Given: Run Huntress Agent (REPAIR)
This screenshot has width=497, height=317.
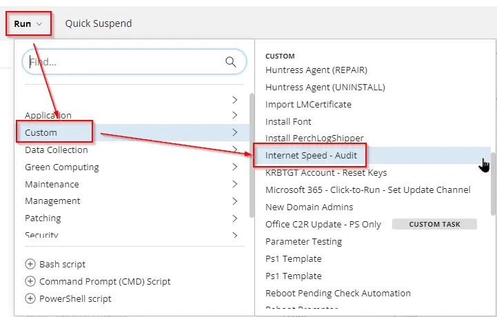Looking at the screenshot, I should click(316, 70).
